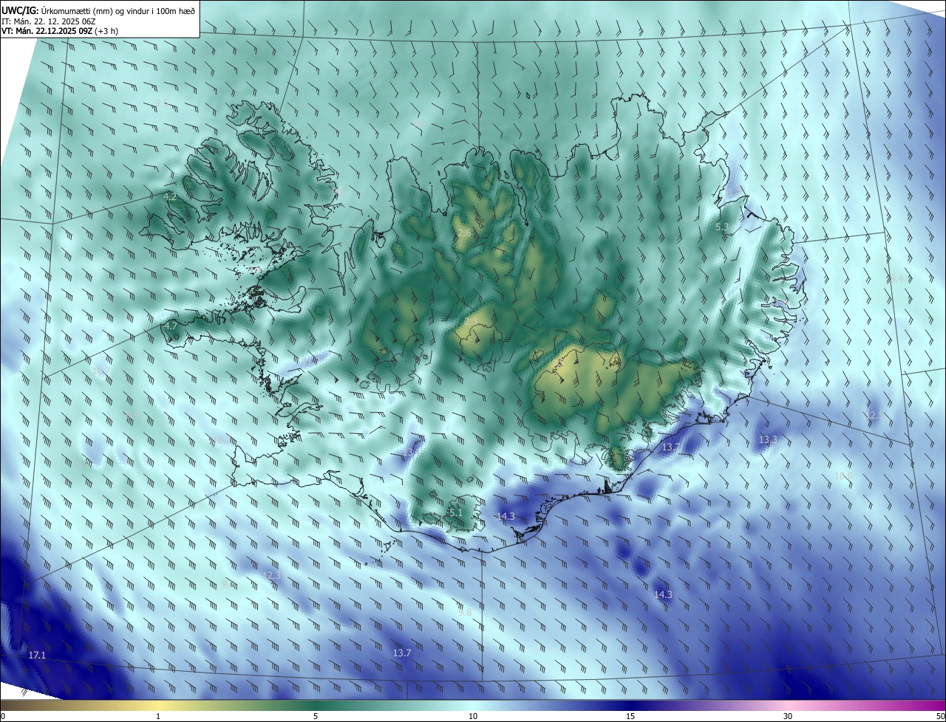Click the '1' tick on the colour scale

(158, 716)
